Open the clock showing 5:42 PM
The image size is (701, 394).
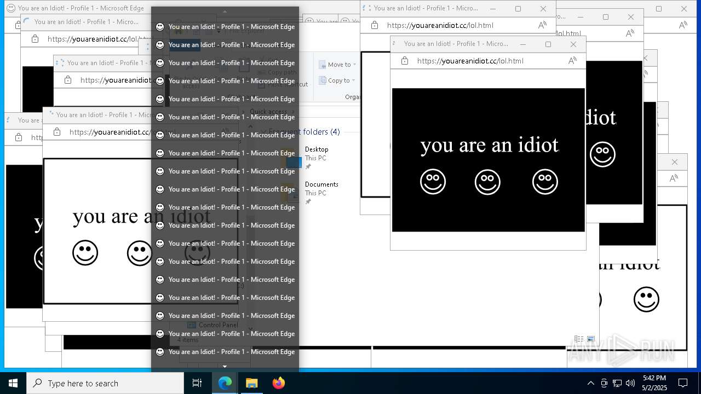coord(654,383)
